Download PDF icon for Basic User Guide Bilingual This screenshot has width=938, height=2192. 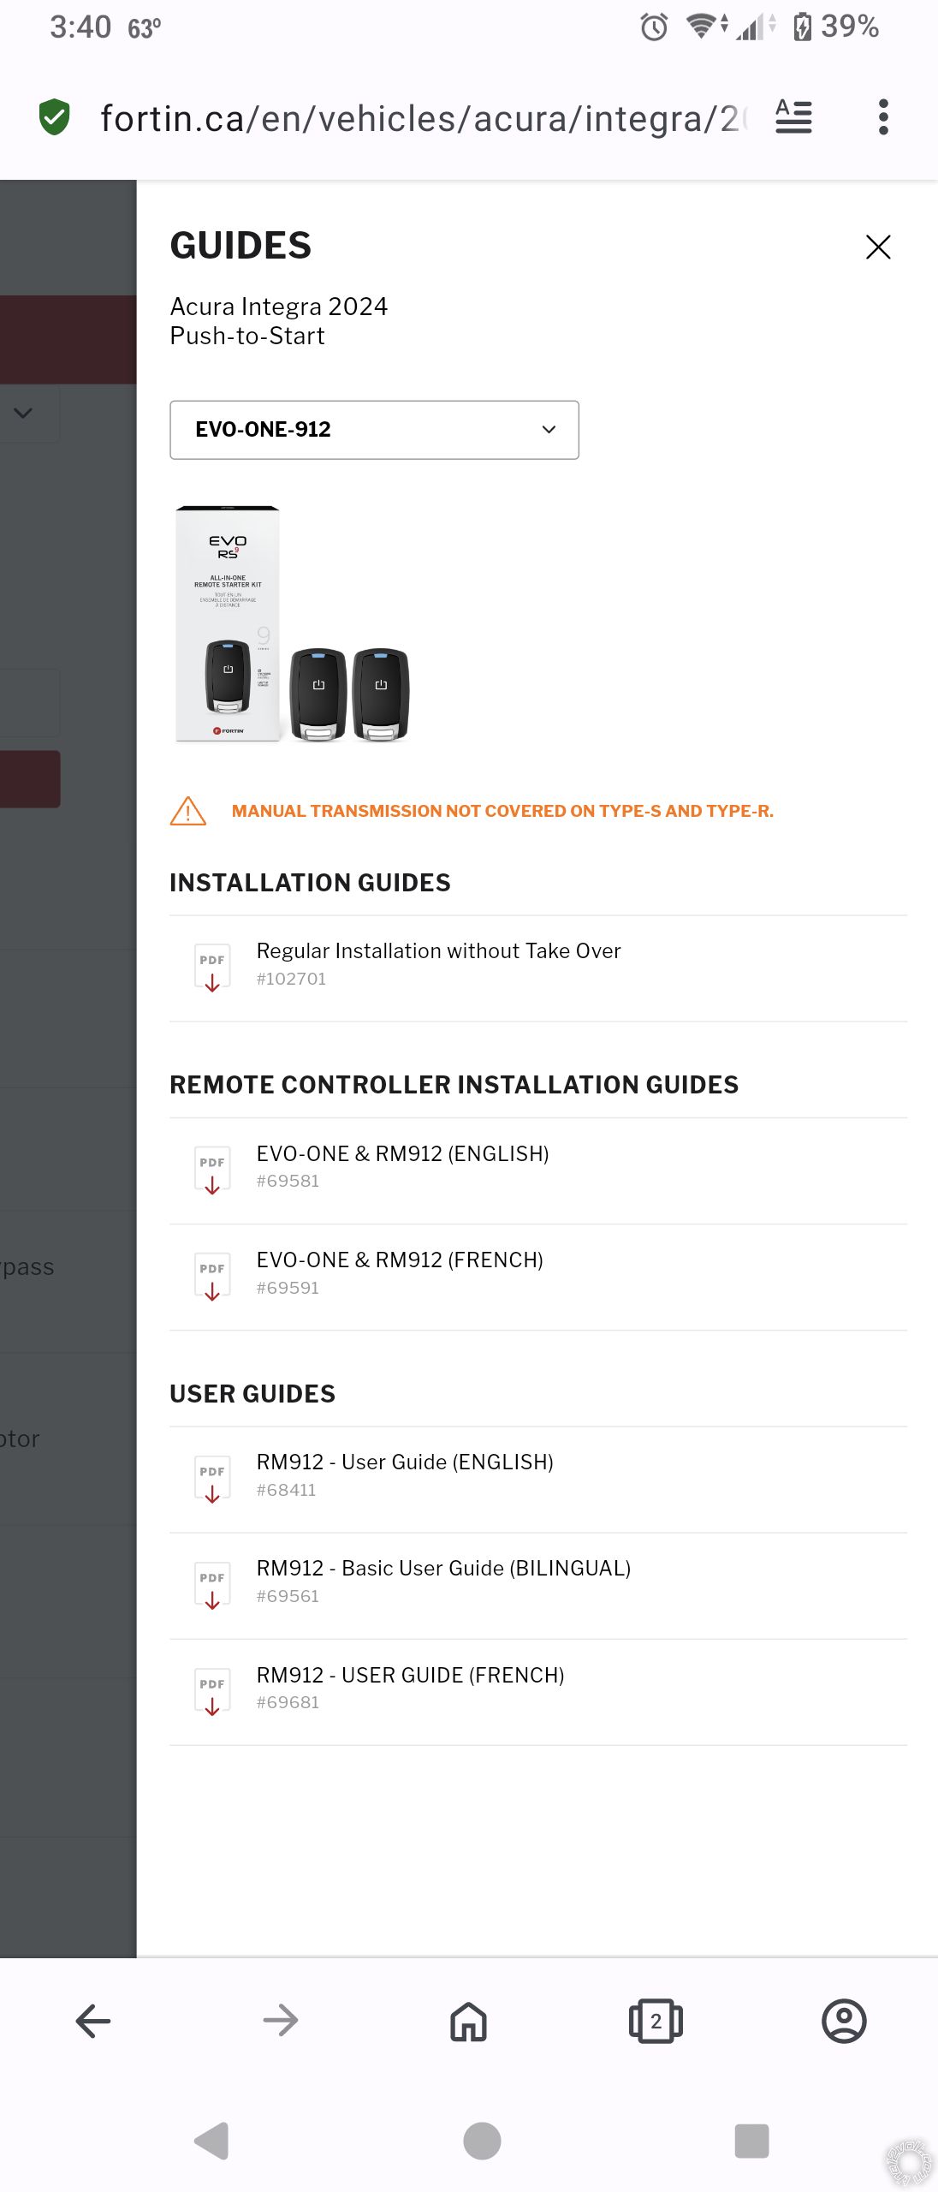(212, 1586)
